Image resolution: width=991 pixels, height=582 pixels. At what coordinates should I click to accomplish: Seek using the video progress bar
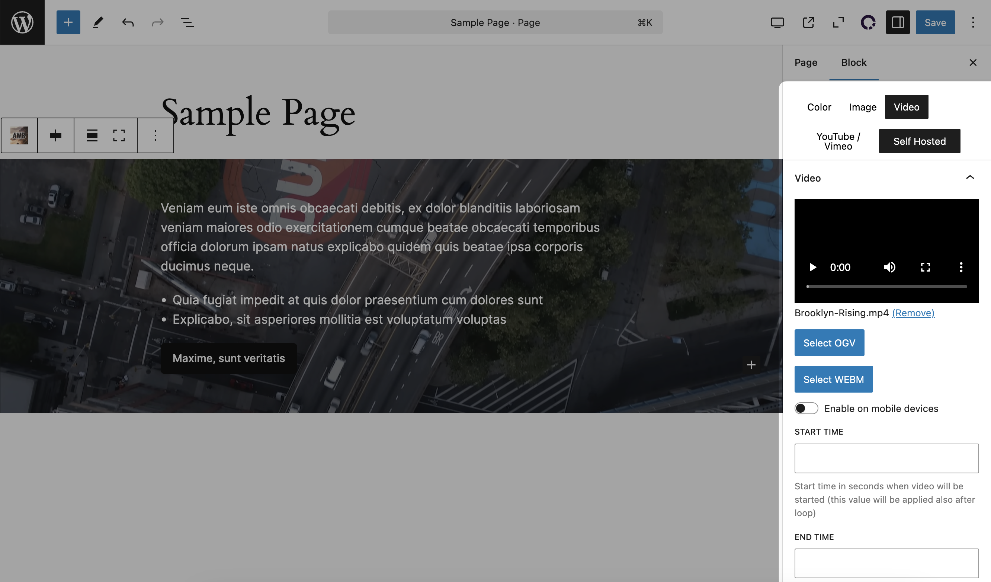886,287
